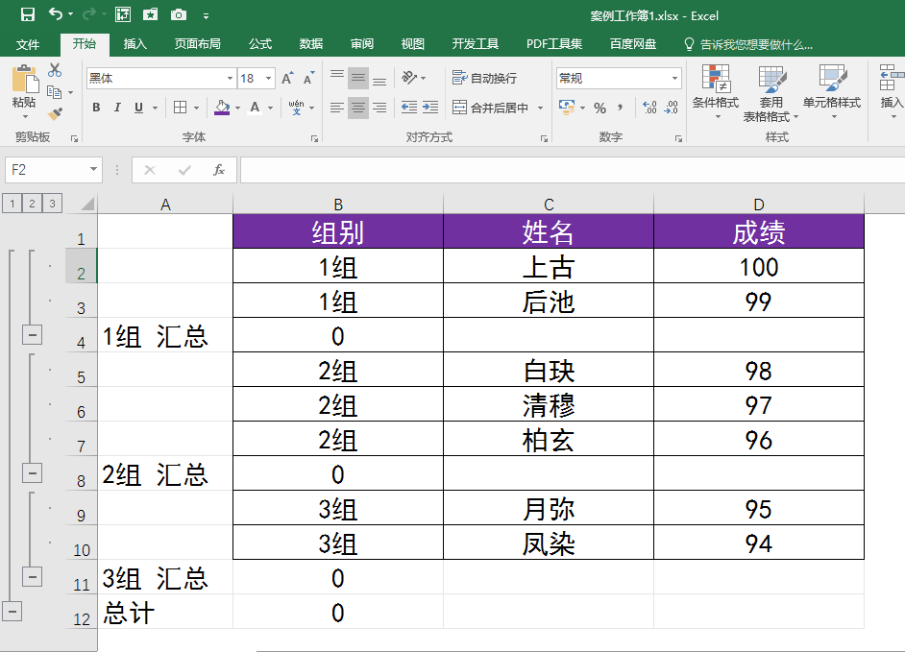Click the comma style icon
Viewport: 905px width, 652px height.
(x=620, y=108)
